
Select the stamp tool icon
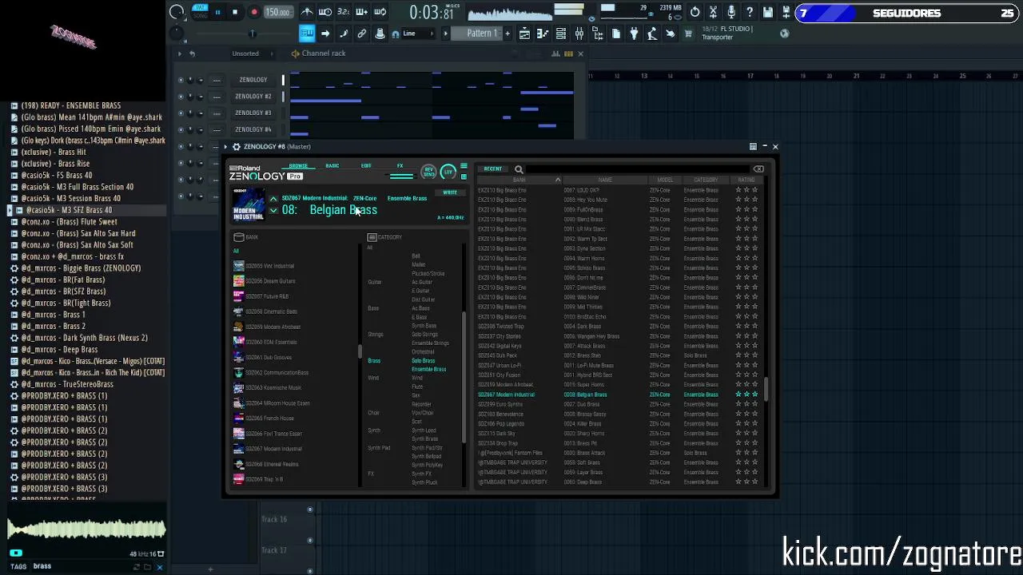[x=380, y=34]
